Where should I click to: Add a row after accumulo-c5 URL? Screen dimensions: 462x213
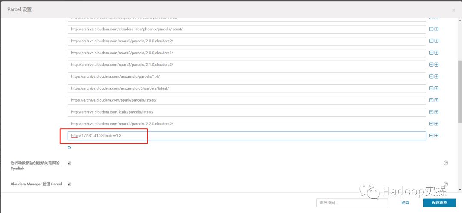[x=436, y=88]
